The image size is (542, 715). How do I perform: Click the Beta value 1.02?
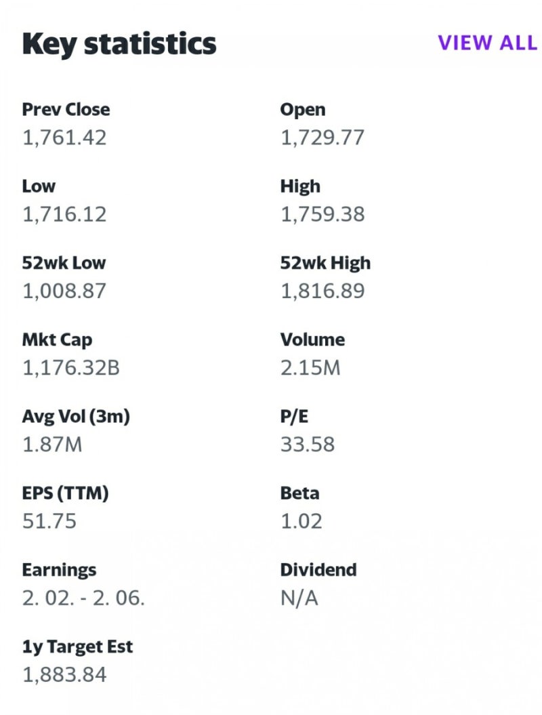coord(301,521)
